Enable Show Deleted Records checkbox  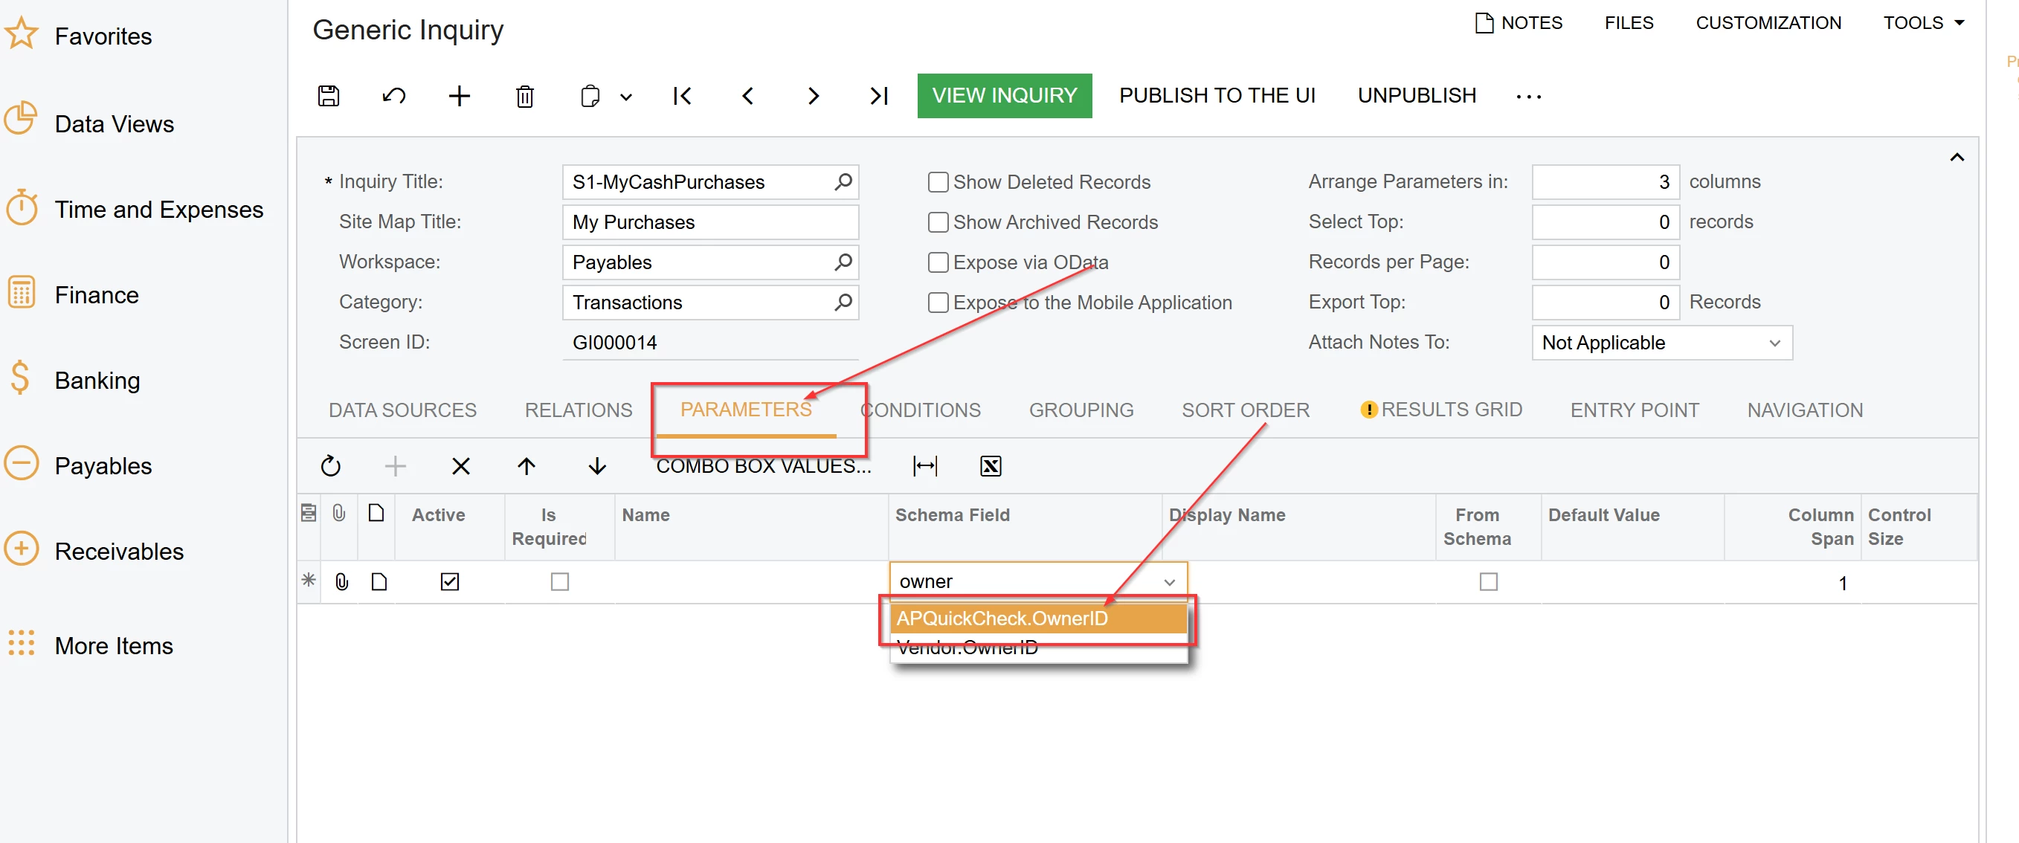click(x=938, y=182)
